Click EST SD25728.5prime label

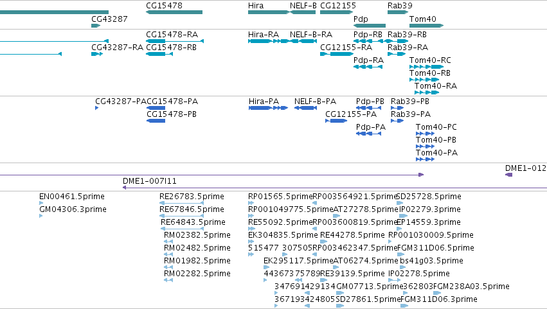click(x=429, y=197)
